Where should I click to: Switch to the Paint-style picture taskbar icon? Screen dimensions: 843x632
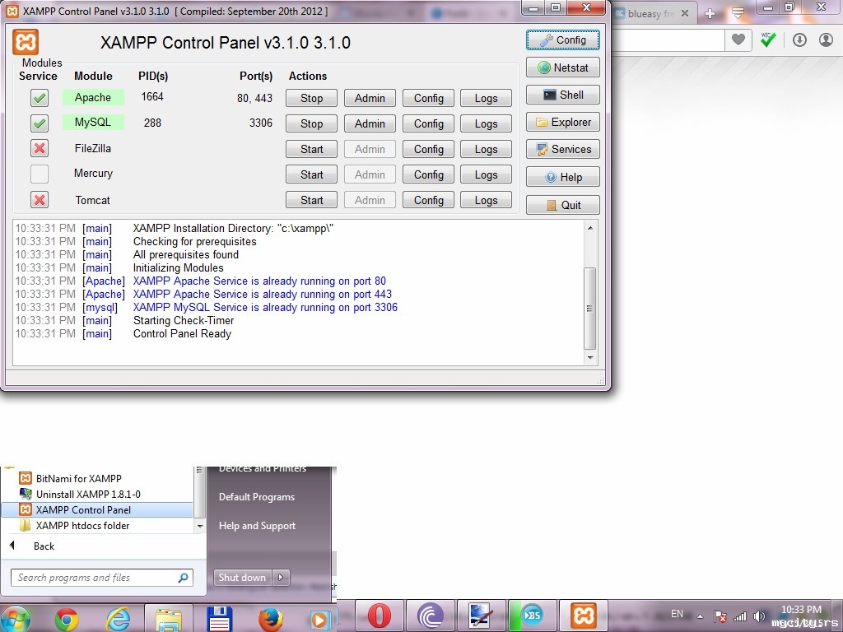[x=481, y=616]
